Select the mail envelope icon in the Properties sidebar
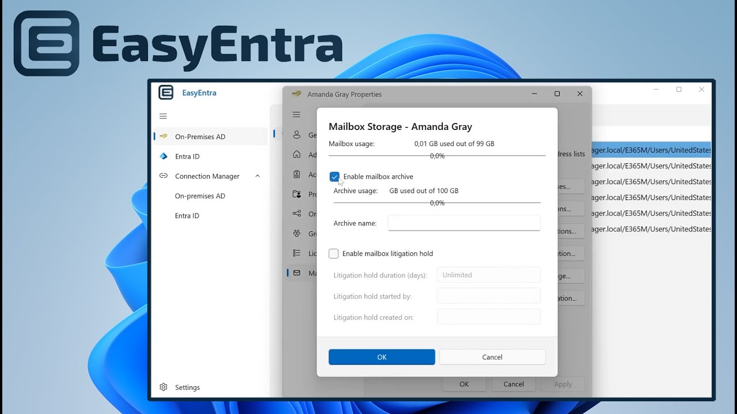The width and height of the screenshot is (737, 414). (297, 273)
